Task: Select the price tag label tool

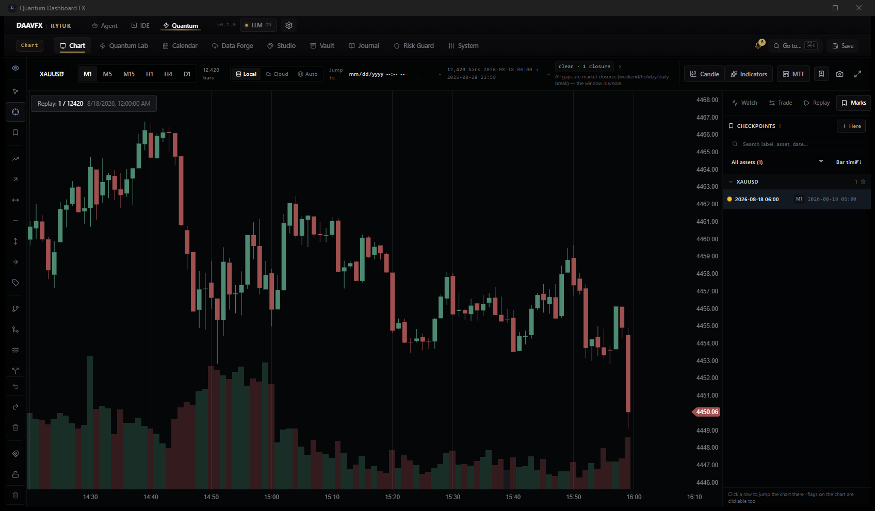Action: coord(15,283)
